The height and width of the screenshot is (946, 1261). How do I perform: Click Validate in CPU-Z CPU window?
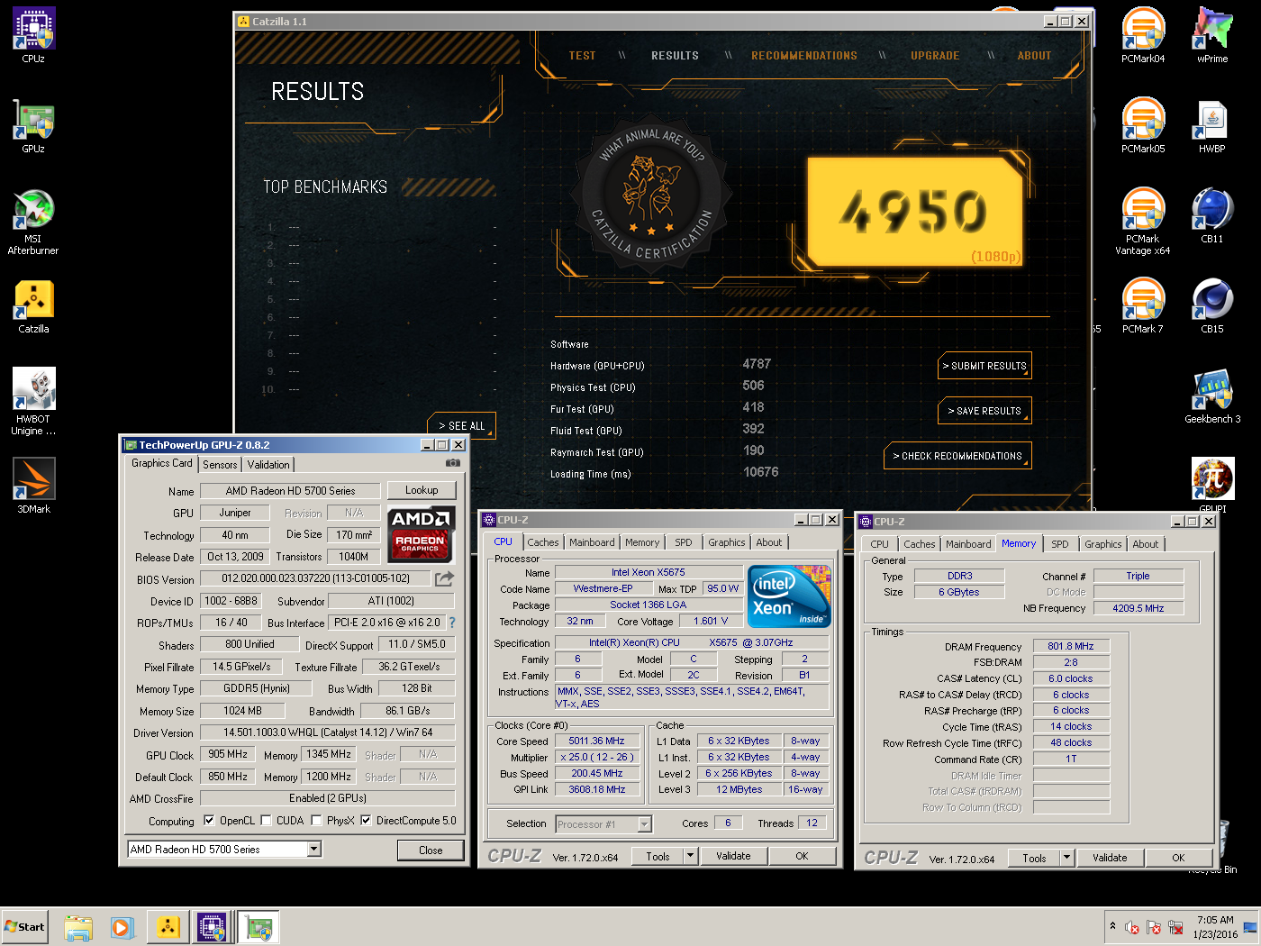(733, 856)
